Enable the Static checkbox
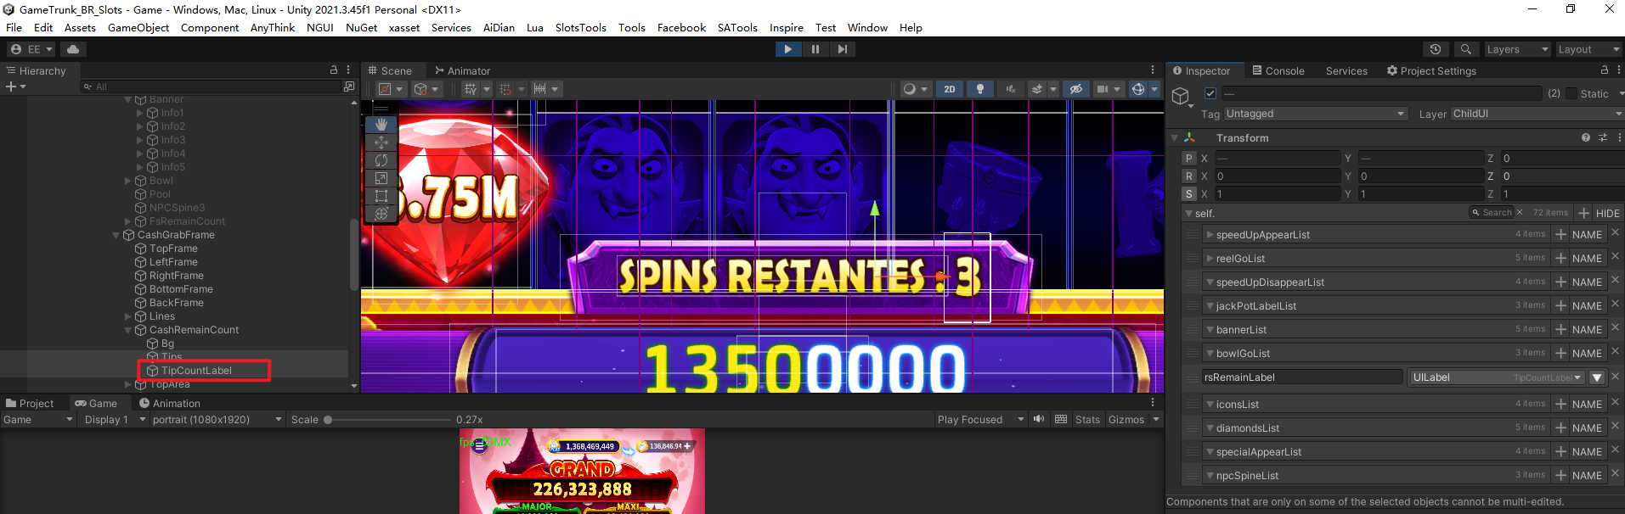The width and height of the screenshot is (1625, 514). click(x=1571, y=93)
